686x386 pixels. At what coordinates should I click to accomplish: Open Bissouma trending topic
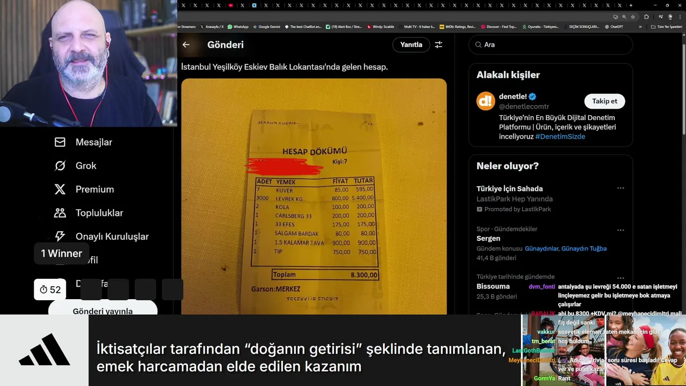tap(493, 286)
